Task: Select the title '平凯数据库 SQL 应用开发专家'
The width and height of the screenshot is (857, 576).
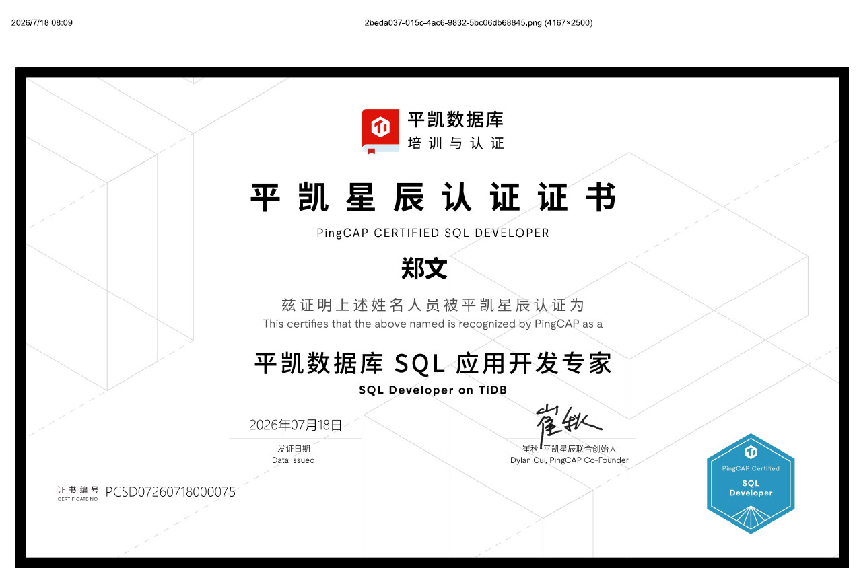Action: (433, 364)
